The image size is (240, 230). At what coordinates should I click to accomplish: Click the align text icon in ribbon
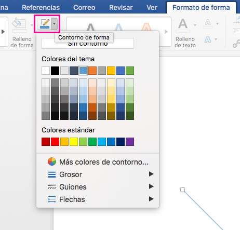click(x=236, y=32)
